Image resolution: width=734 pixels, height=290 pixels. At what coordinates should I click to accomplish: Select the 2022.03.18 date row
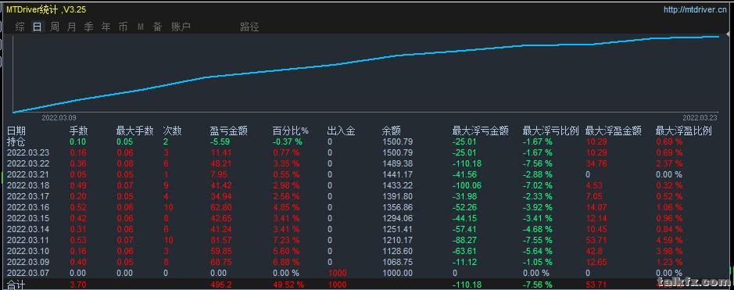click(28, 185)
